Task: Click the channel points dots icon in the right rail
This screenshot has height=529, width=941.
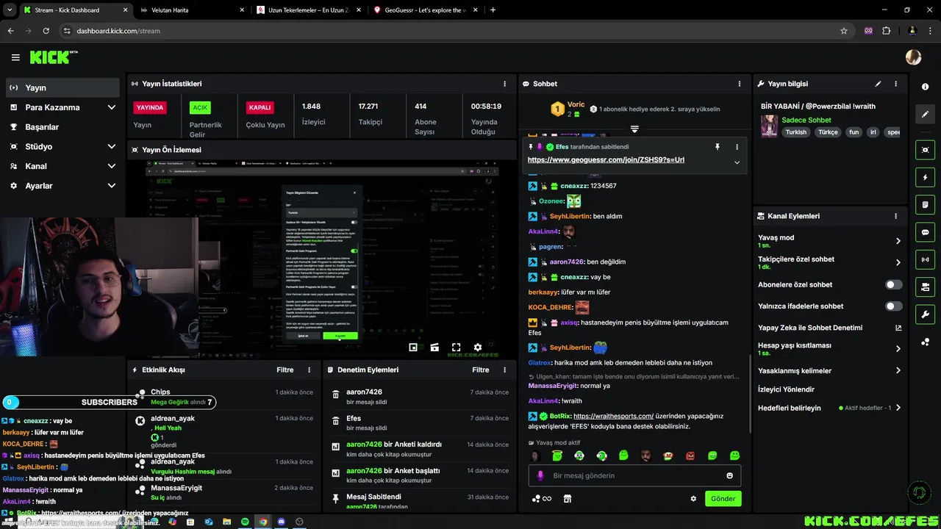Action: pos(925,342)
